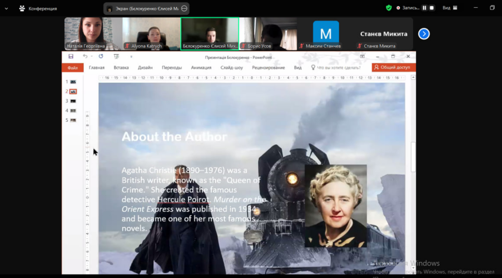The image size is (502, 278).
Task: Minimize the shared PowerPoint window
Action: click(x=377, y=57)
